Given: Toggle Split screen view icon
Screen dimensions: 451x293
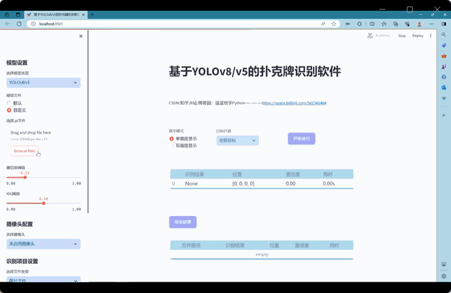Looking at the screenshot, I should 372,24.
